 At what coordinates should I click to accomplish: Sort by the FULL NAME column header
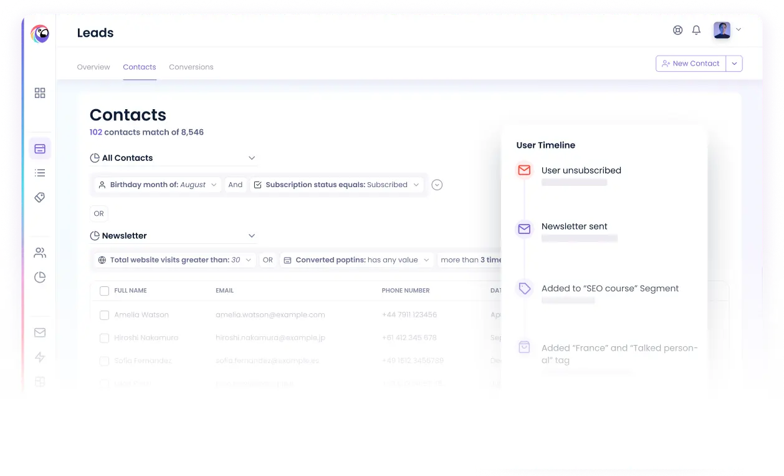click(131, 291)
